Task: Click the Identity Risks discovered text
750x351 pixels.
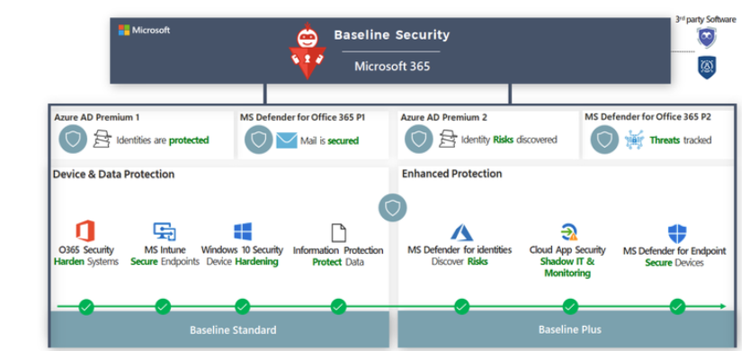Action: [509, 139]
